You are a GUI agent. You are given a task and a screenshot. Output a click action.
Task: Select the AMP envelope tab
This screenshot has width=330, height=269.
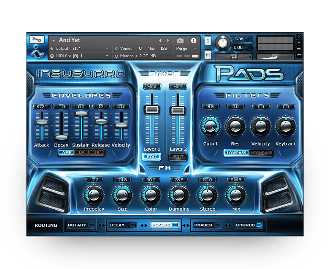(x=67, y=152)
